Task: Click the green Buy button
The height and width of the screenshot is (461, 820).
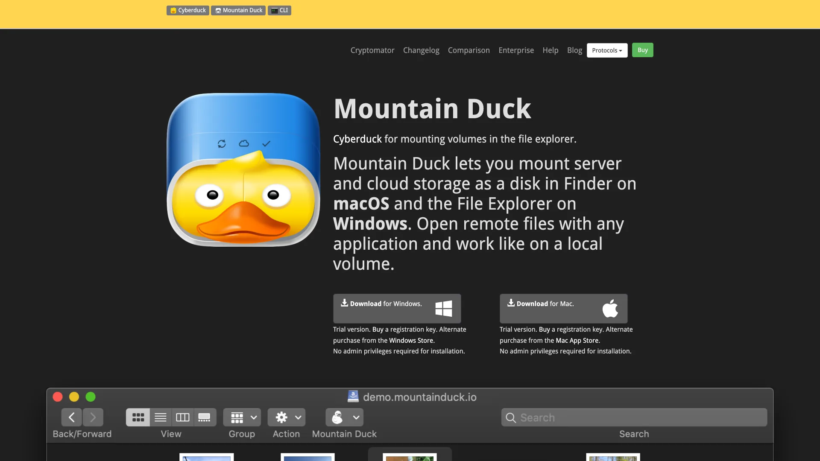Action: (642, 50)
